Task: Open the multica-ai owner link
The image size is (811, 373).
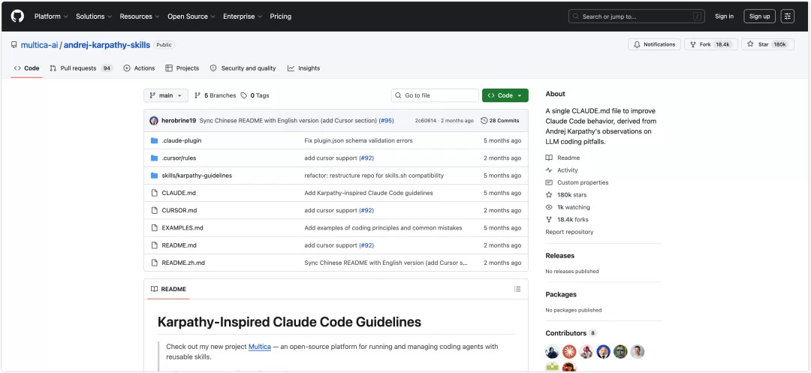Action: (39, 45)
